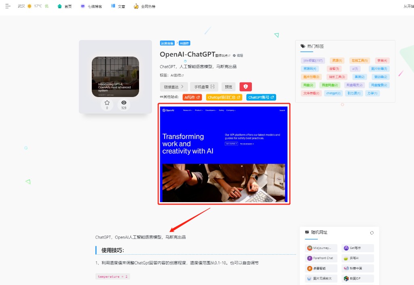414x285 pixels.
Task: Click the link icon before 其他站点
Action: [x=161, y=97]
